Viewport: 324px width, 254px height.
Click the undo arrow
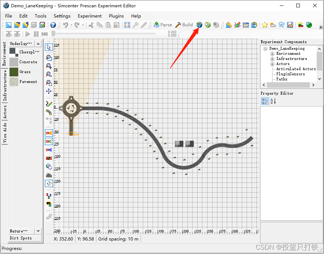pyautogui.click(x=66, y=25)
